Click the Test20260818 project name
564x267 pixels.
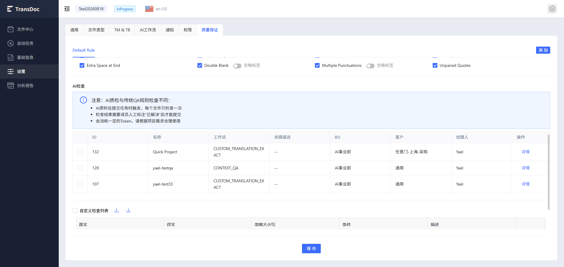tap(91, 9)
